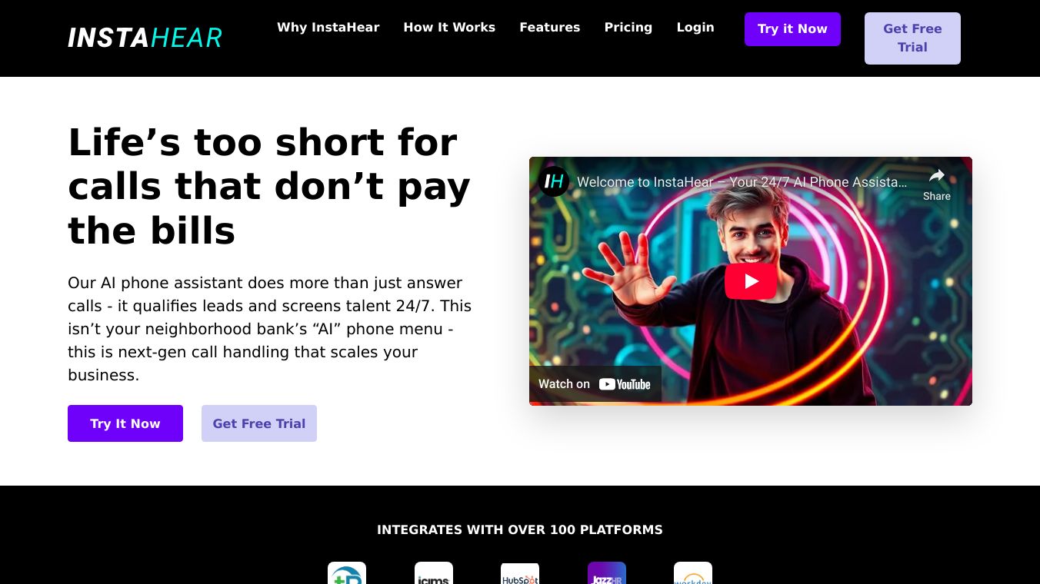The height and width of the screenshot is (584, 1040).
Task: Open the Login page
Action: (695, 28)
